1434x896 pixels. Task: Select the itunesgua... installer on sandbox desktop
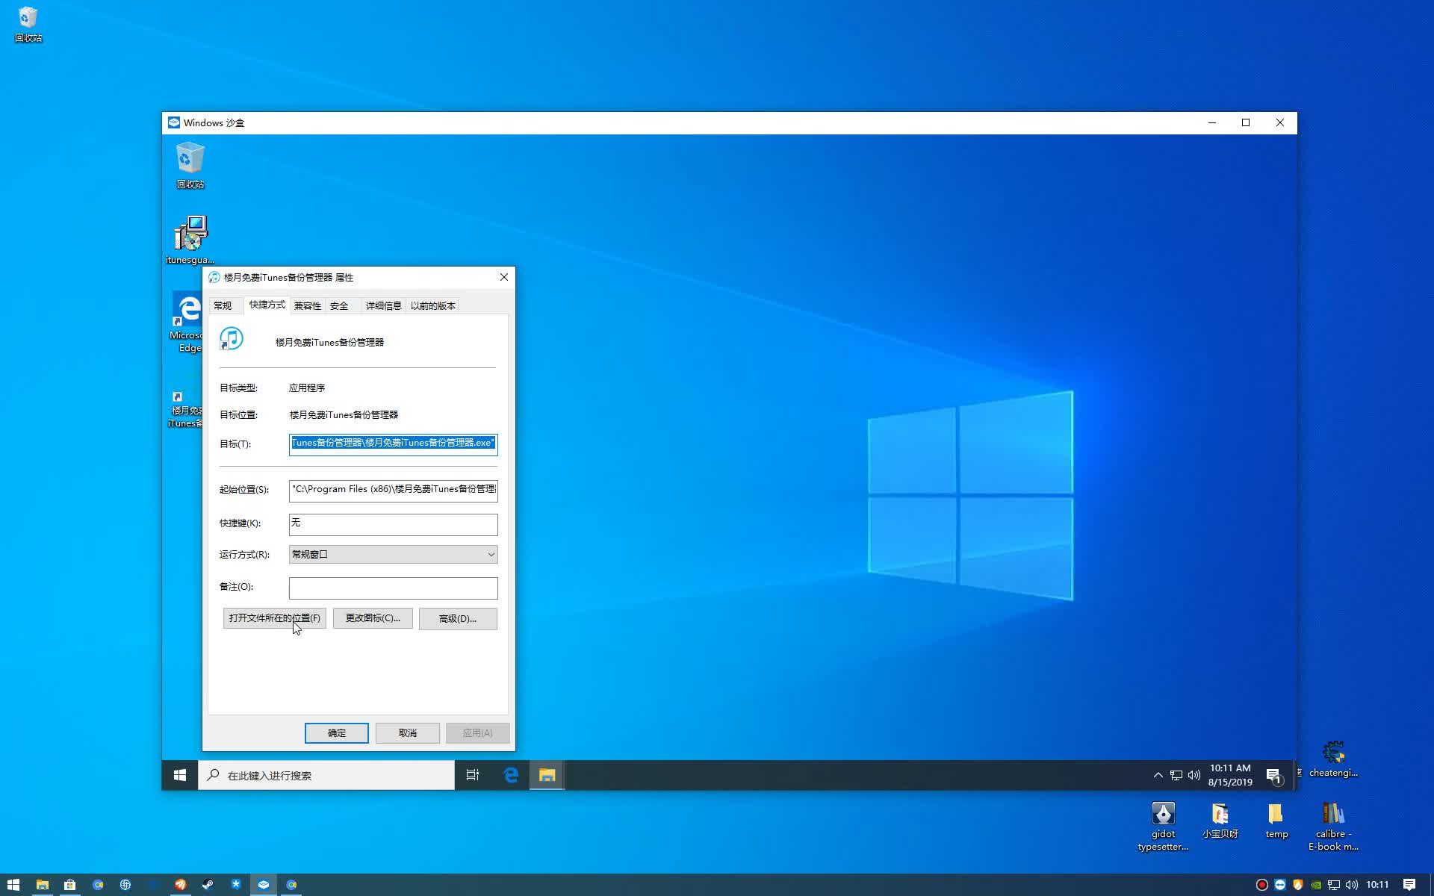(x=190, y=240)
